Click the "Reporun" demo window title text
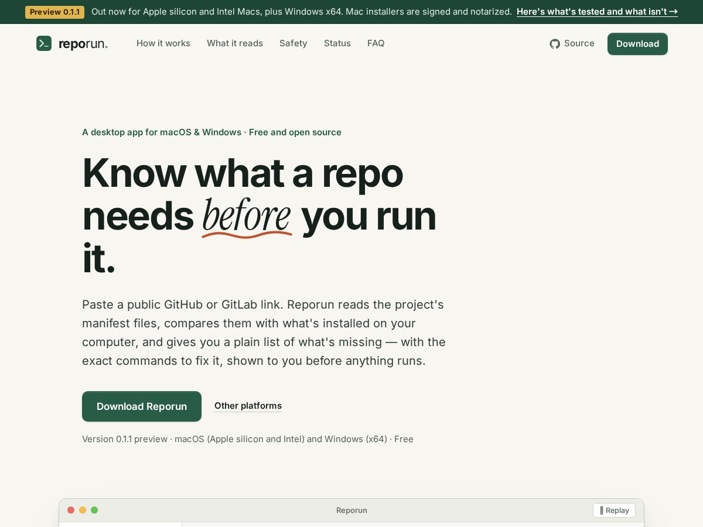 (351, 510)
